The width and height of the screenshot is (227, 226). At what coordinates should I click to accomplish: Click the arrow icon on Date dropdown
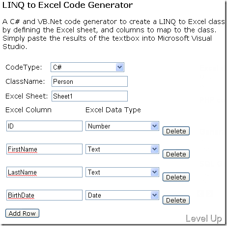(154, 195)
